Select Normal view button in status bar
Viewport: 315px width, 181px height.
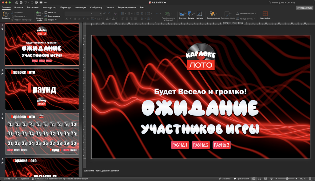tap(254, 179)
